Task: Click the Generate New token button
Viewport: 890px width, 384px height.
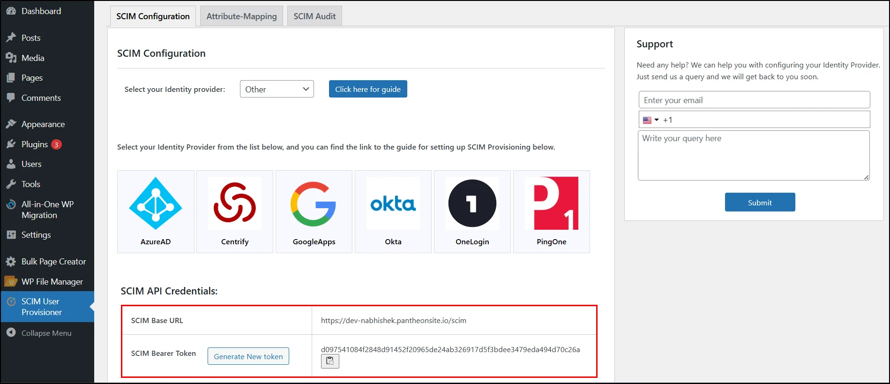Action: 248,356
